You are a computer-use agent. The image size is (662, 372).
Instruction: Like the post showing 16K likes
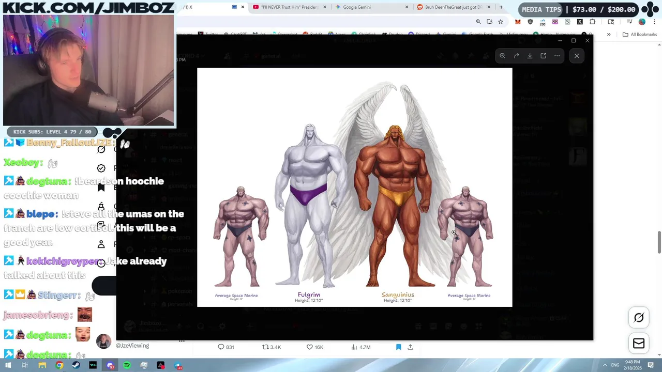pyautogui.click(x=315, y=347)
